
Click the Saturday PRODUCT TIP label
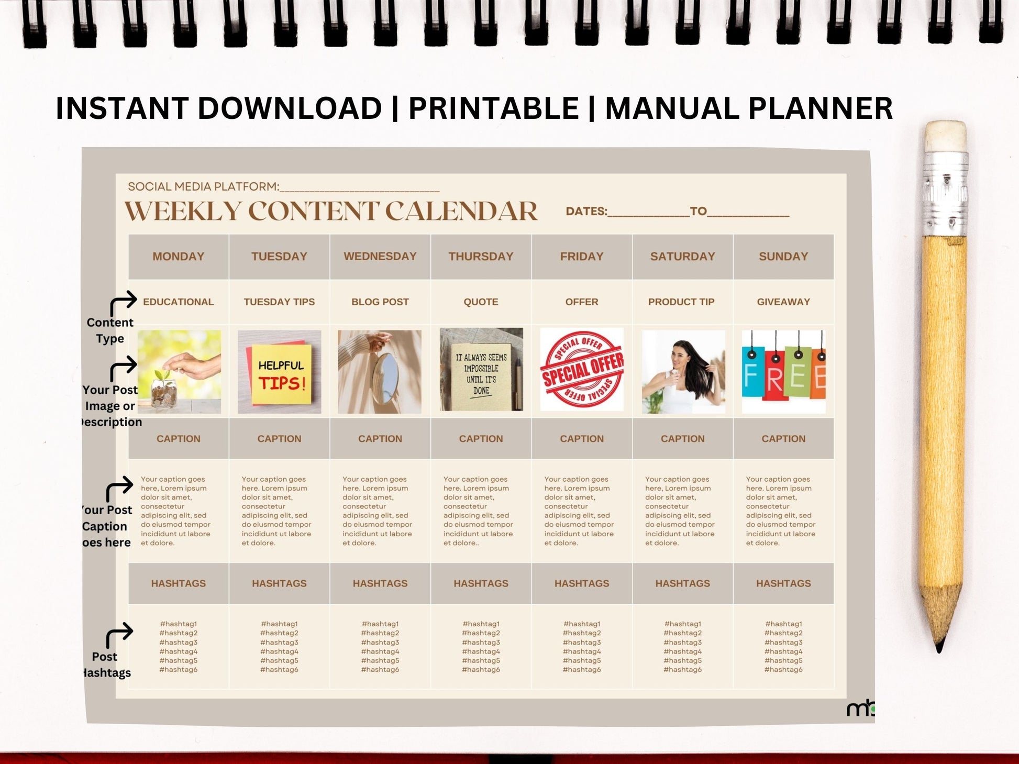(x=681, y=303)
